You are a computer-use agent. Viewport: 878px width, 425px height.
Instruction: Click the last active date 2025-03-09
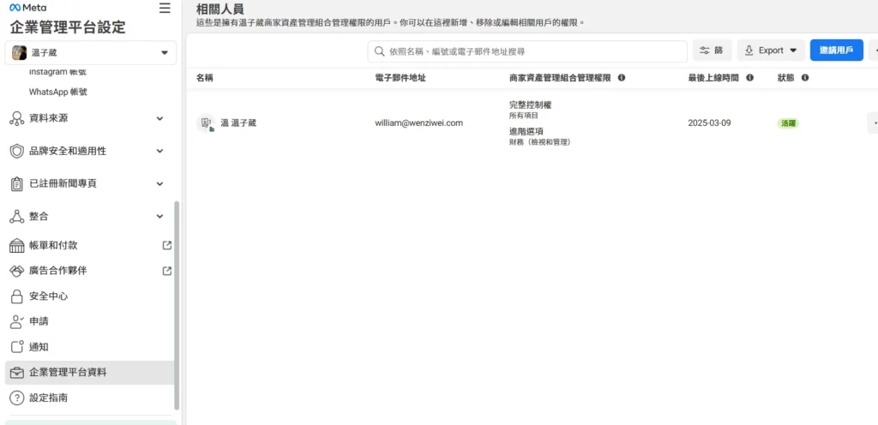[709, 123]
